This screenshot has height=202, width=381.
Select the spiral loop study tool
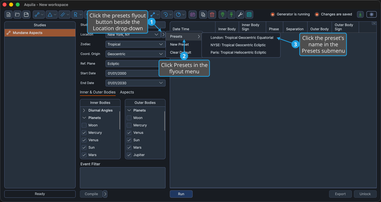pyautogui.click(x=165, y=15)
